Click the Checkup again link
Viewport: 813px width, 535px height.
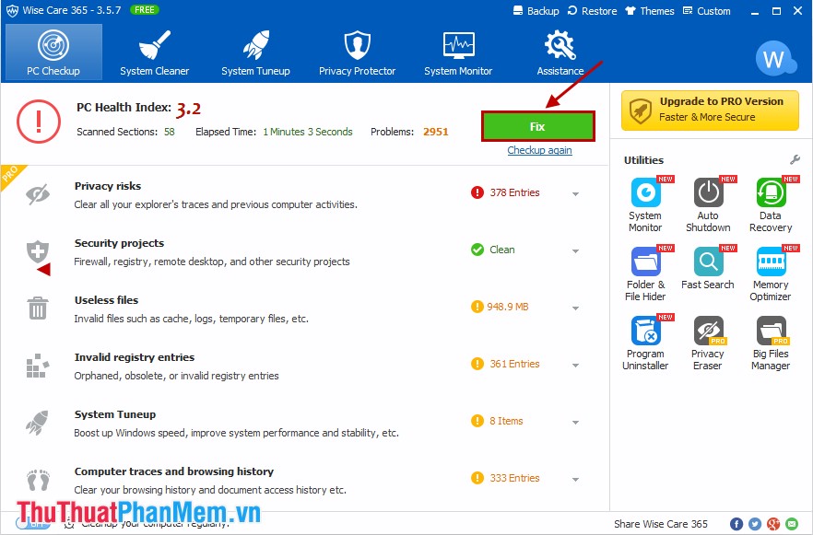539,150
